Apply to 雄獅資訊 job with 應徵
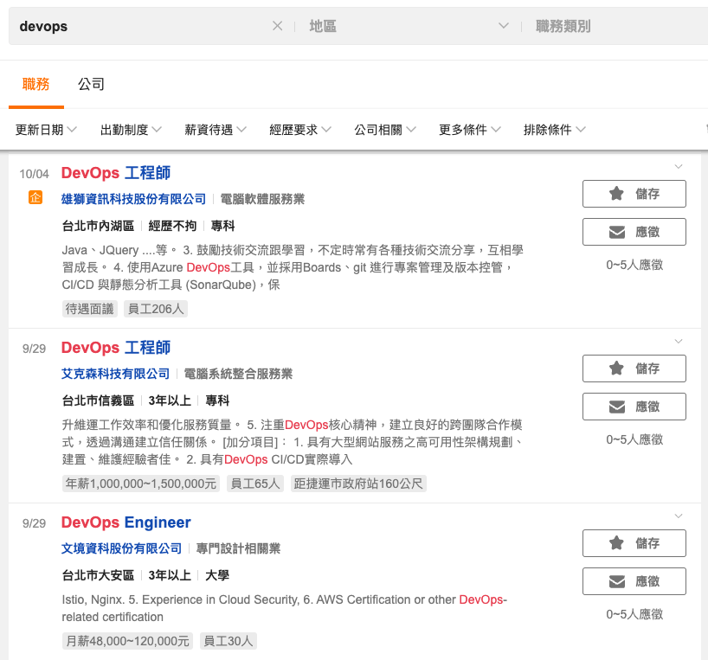The height and width of the screenshot is (660, 708). (634, 232)
